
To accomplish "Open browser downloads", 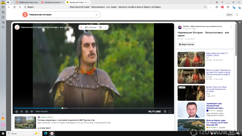I will pyautogui.click(x=239, y=7).
